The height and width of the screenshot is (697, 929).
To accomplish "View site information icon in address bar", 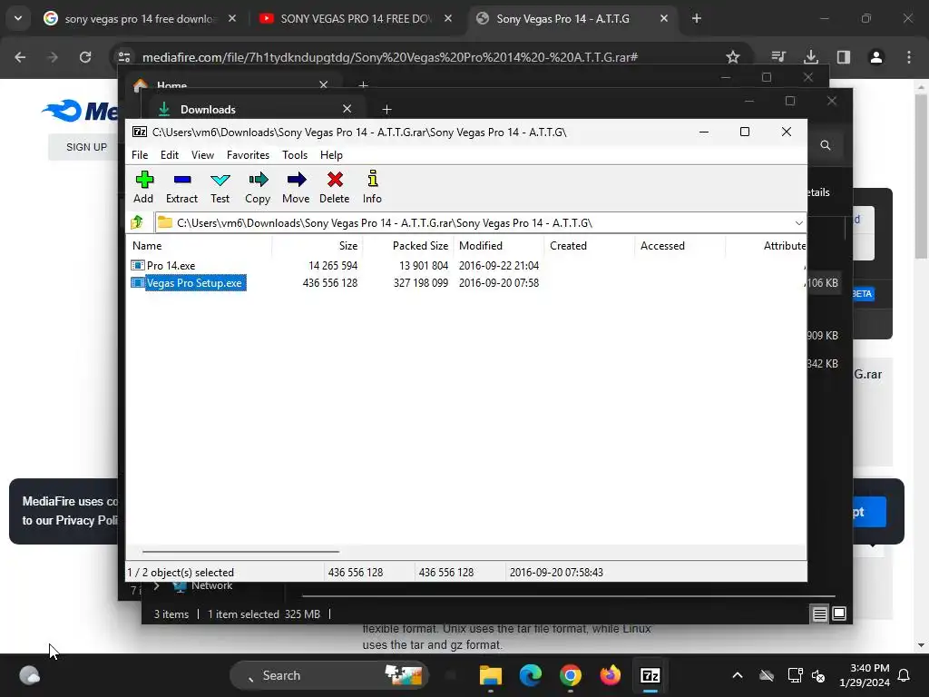I will click(x=124, y=57).
